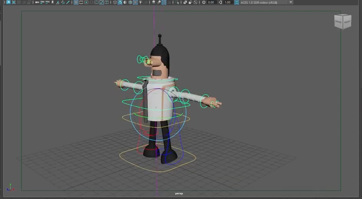
Task: Click the Exposure reset icon
Action: tap(204, 2)
